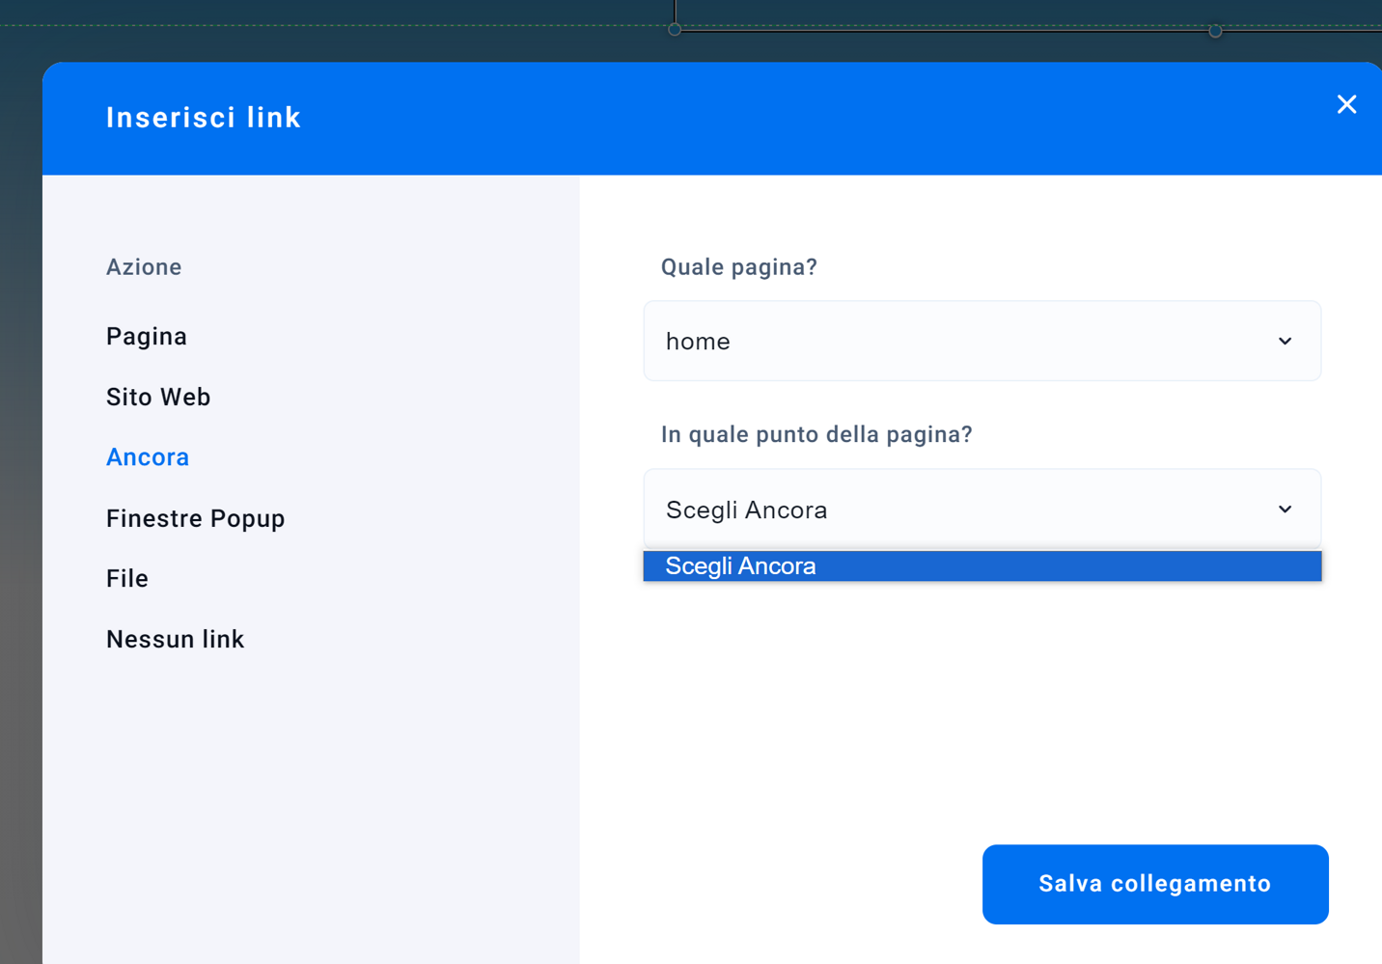This screenshot has height=964, width=1382.
Task: Select the Ancora action
Action: pyautogui.click(x=148, y=457)
